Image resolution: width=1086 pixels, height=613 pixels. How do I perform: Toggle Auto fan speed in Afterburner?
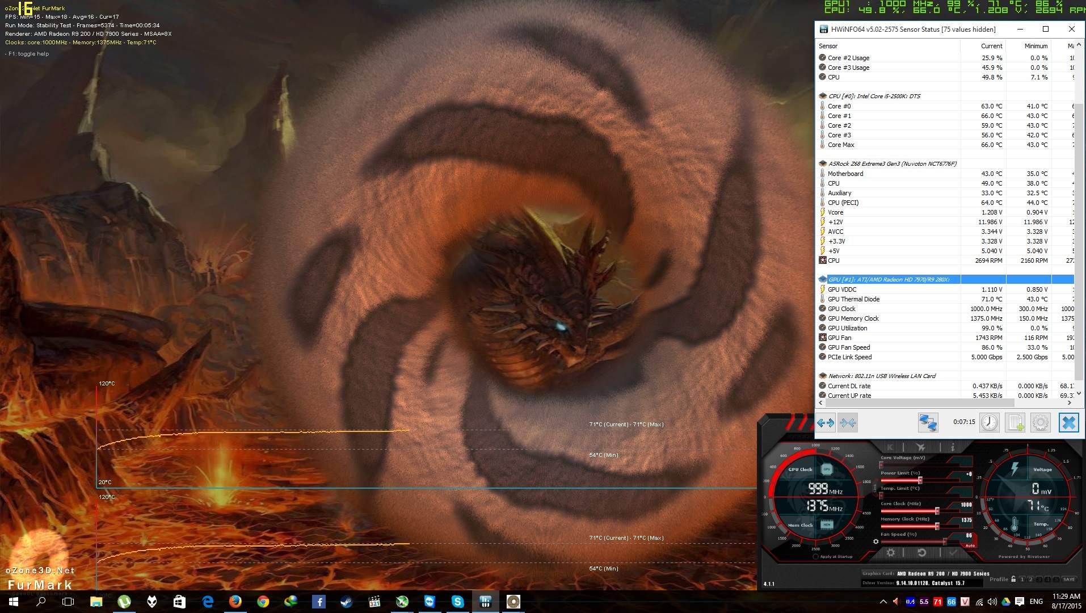[970, 546]
